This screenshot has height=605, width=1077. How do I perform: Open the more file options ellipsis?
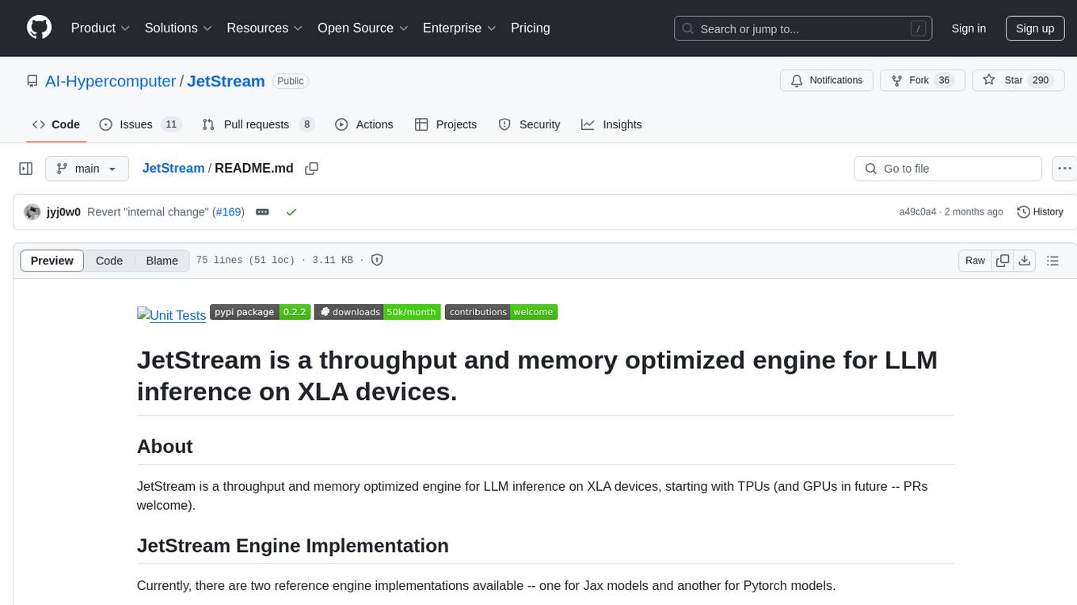(1064, 169)
